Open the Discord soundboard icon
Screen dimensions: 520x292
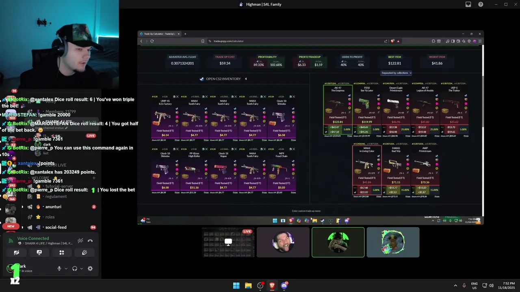coord(84,252)
